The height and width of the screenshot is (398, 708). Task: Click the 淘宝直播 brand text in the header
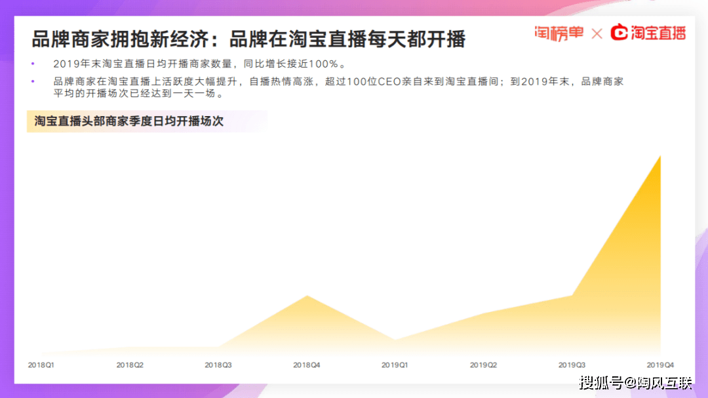[658, 33]
